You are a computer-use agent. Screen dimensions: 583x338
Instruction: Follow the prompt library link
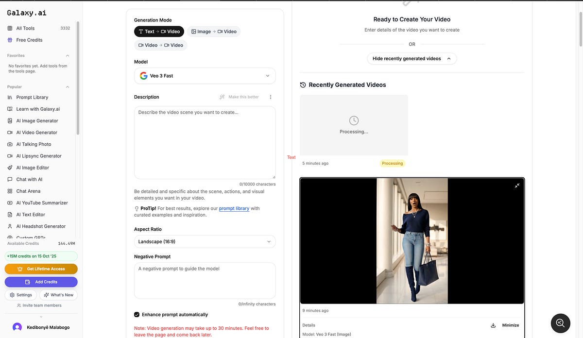pyautogui.click(x=234, y=208)
